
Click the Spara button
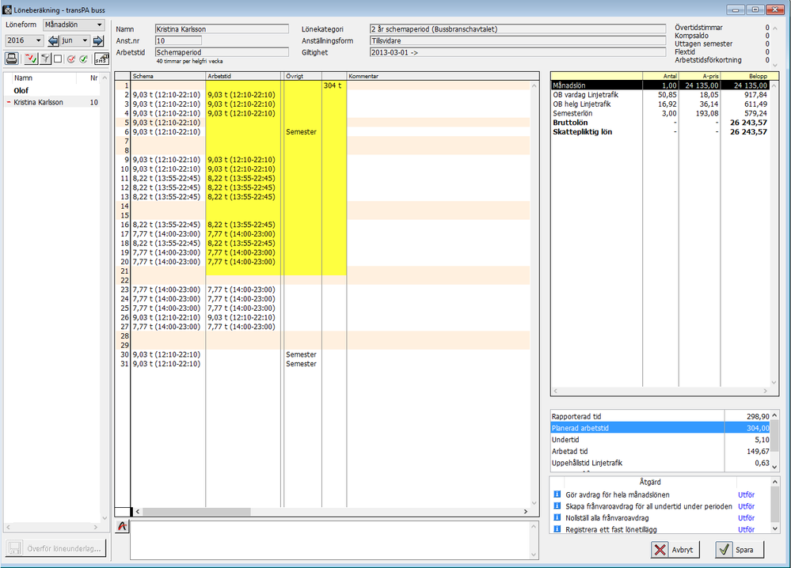[739, 549]
